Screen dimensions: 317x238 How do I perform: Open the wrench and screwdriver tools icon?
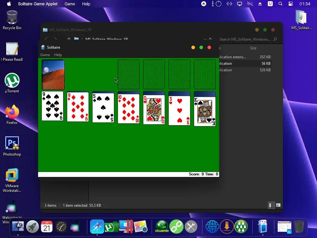click(x=191, y=227)
